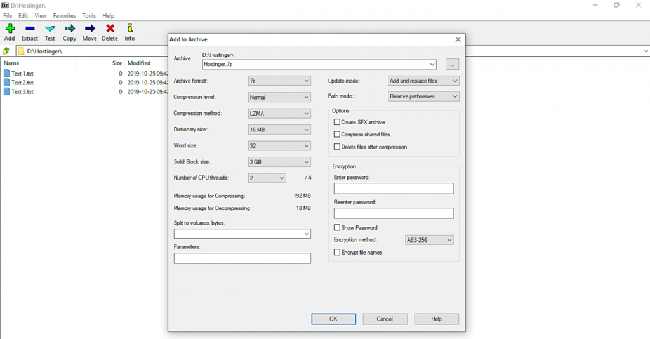Select Text 2.txt in file list

[22, 83]
